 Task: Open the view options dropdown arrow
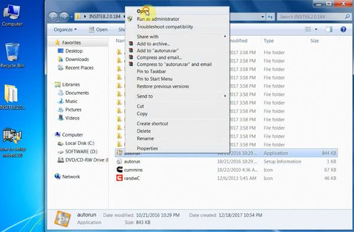pyautogui.click(x=316, y=29)
